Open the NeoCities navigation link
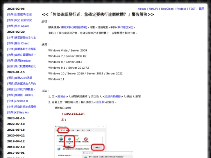The height and width of the screenshot is (158, 211). click(167, 9)
